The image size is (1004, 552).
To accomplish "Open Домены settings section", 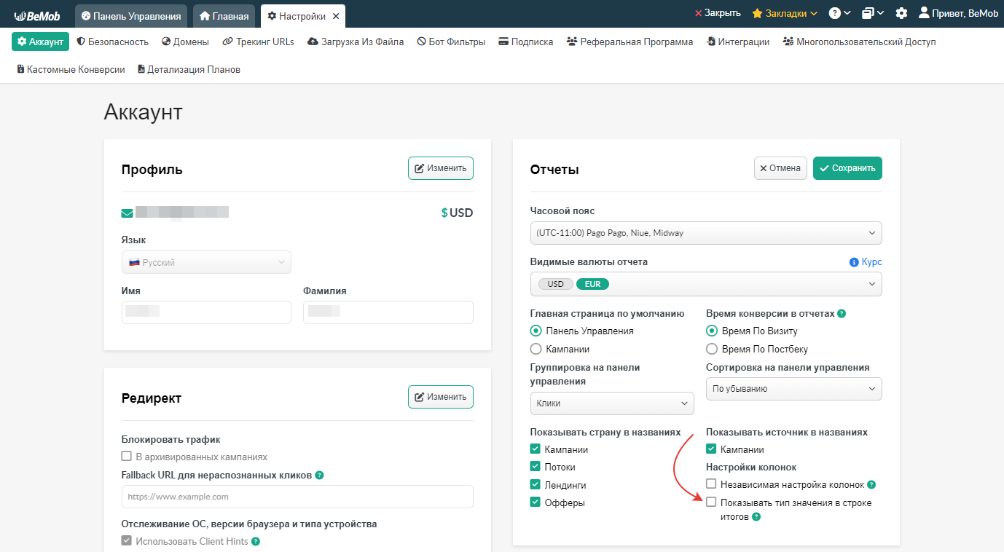I will [186, 42].
